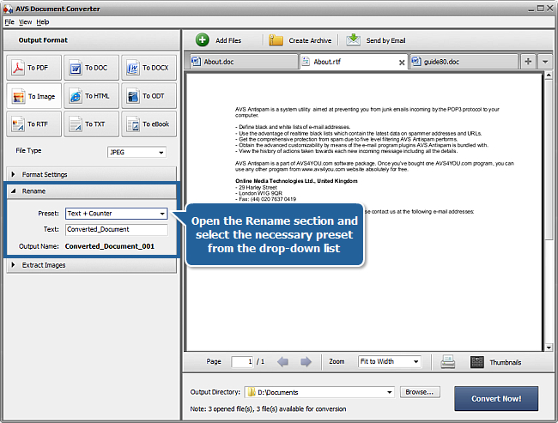Choose the To RTF output format
Screen dimensions: 558x423
[33, 124]
